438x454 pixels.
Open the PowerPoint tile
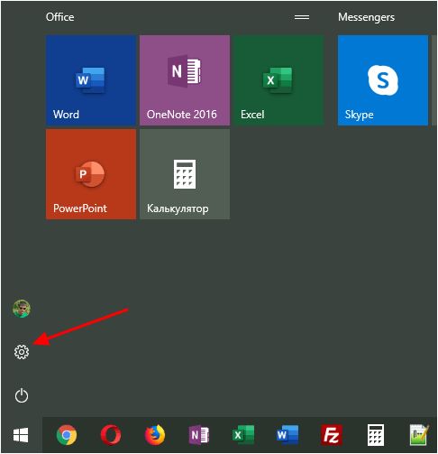(x=91, y=174)
